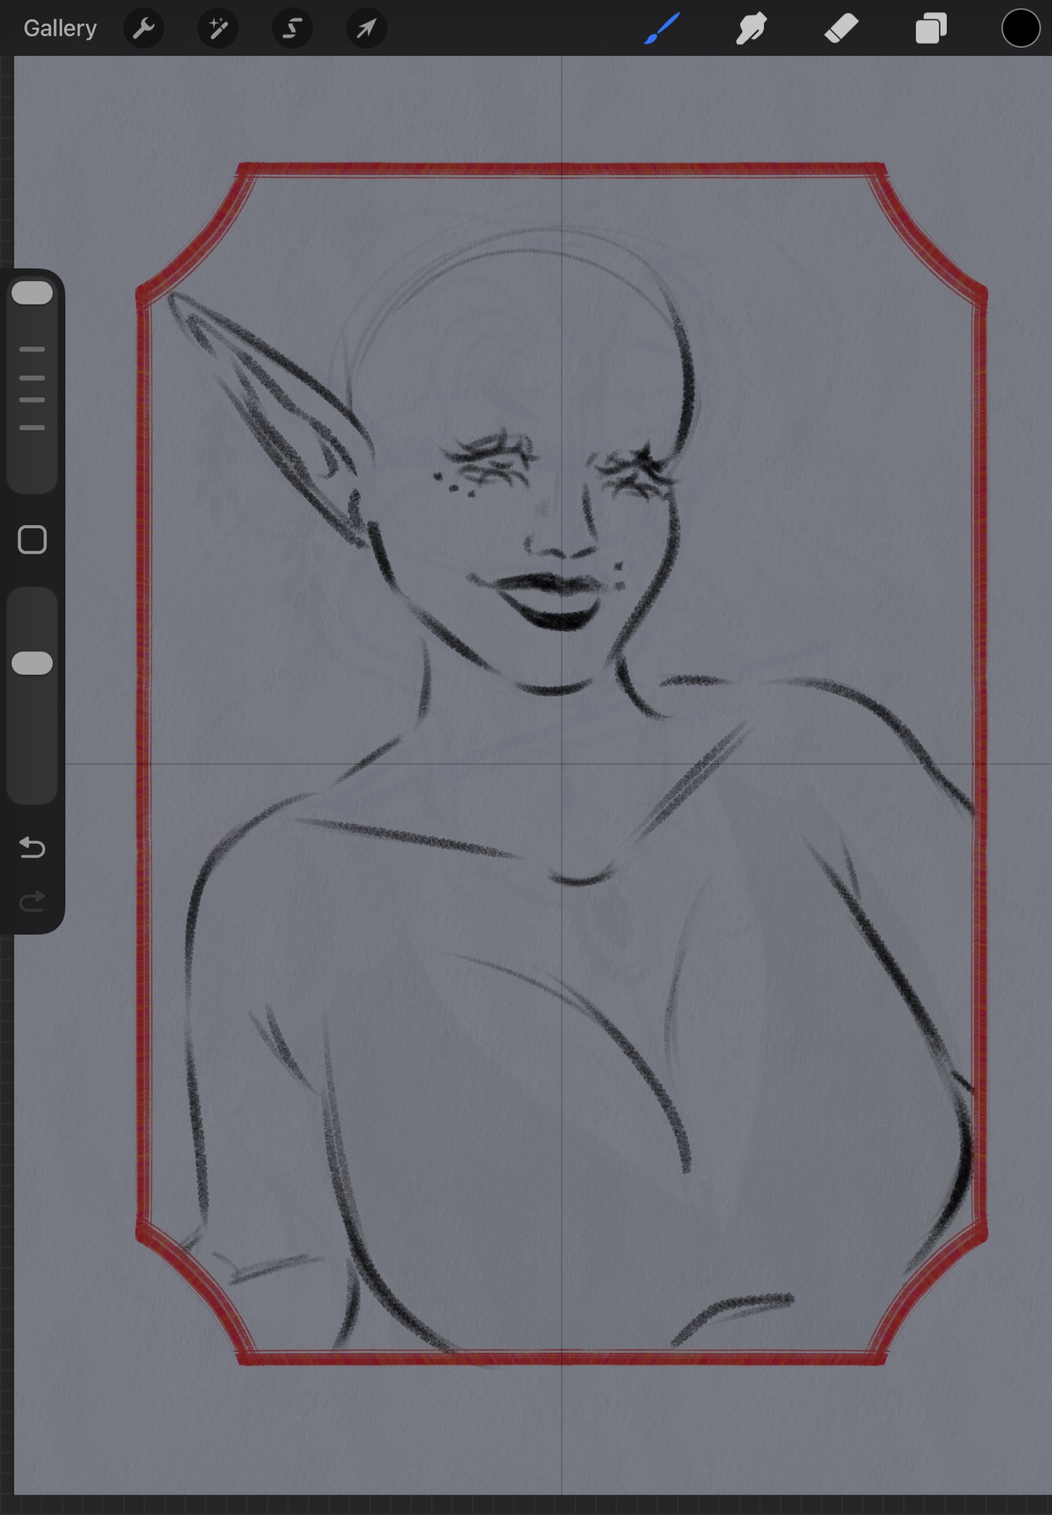The height and width of the screenshot is (1515, 1052).
Task: Activate the Transform arrow tool
Action: coord(367,29)
